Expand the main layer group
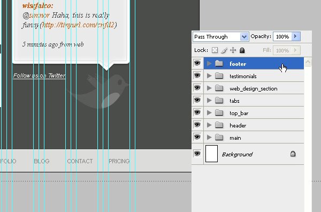Screen dimensions: 321x212 click(209, 138)
